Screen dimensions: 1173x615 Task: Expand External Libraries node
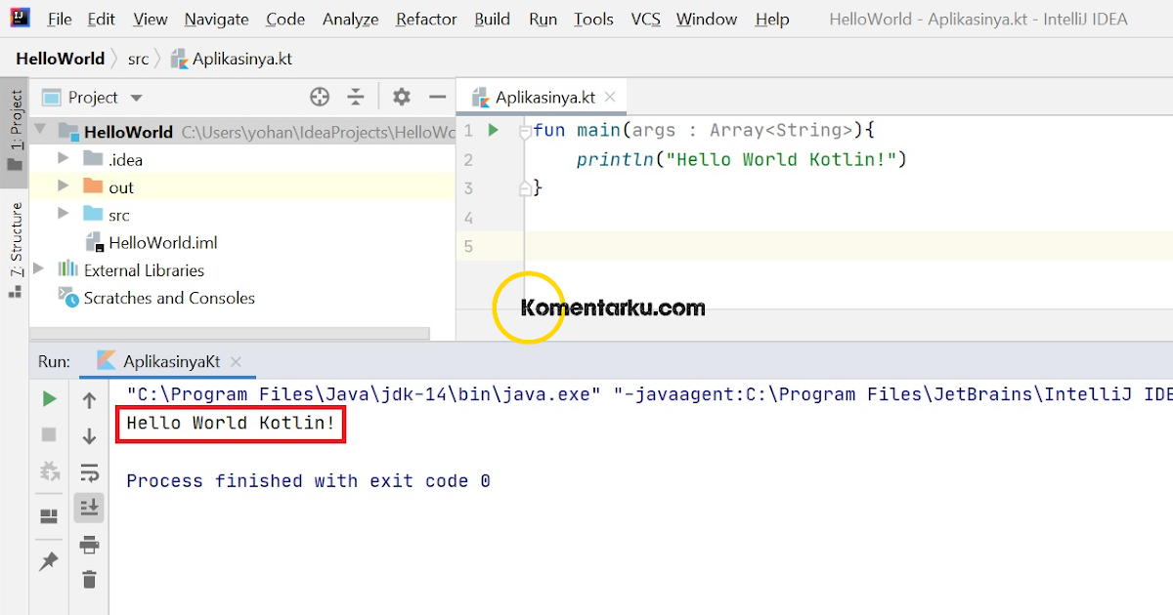39,269
